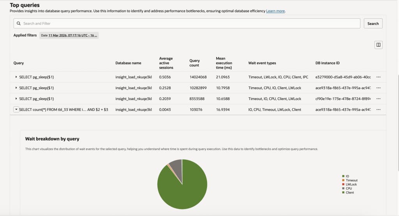Open the three-dot menu for tbl_33 query row
This screenshot has width=399, height=216.
tap(378, 109)
